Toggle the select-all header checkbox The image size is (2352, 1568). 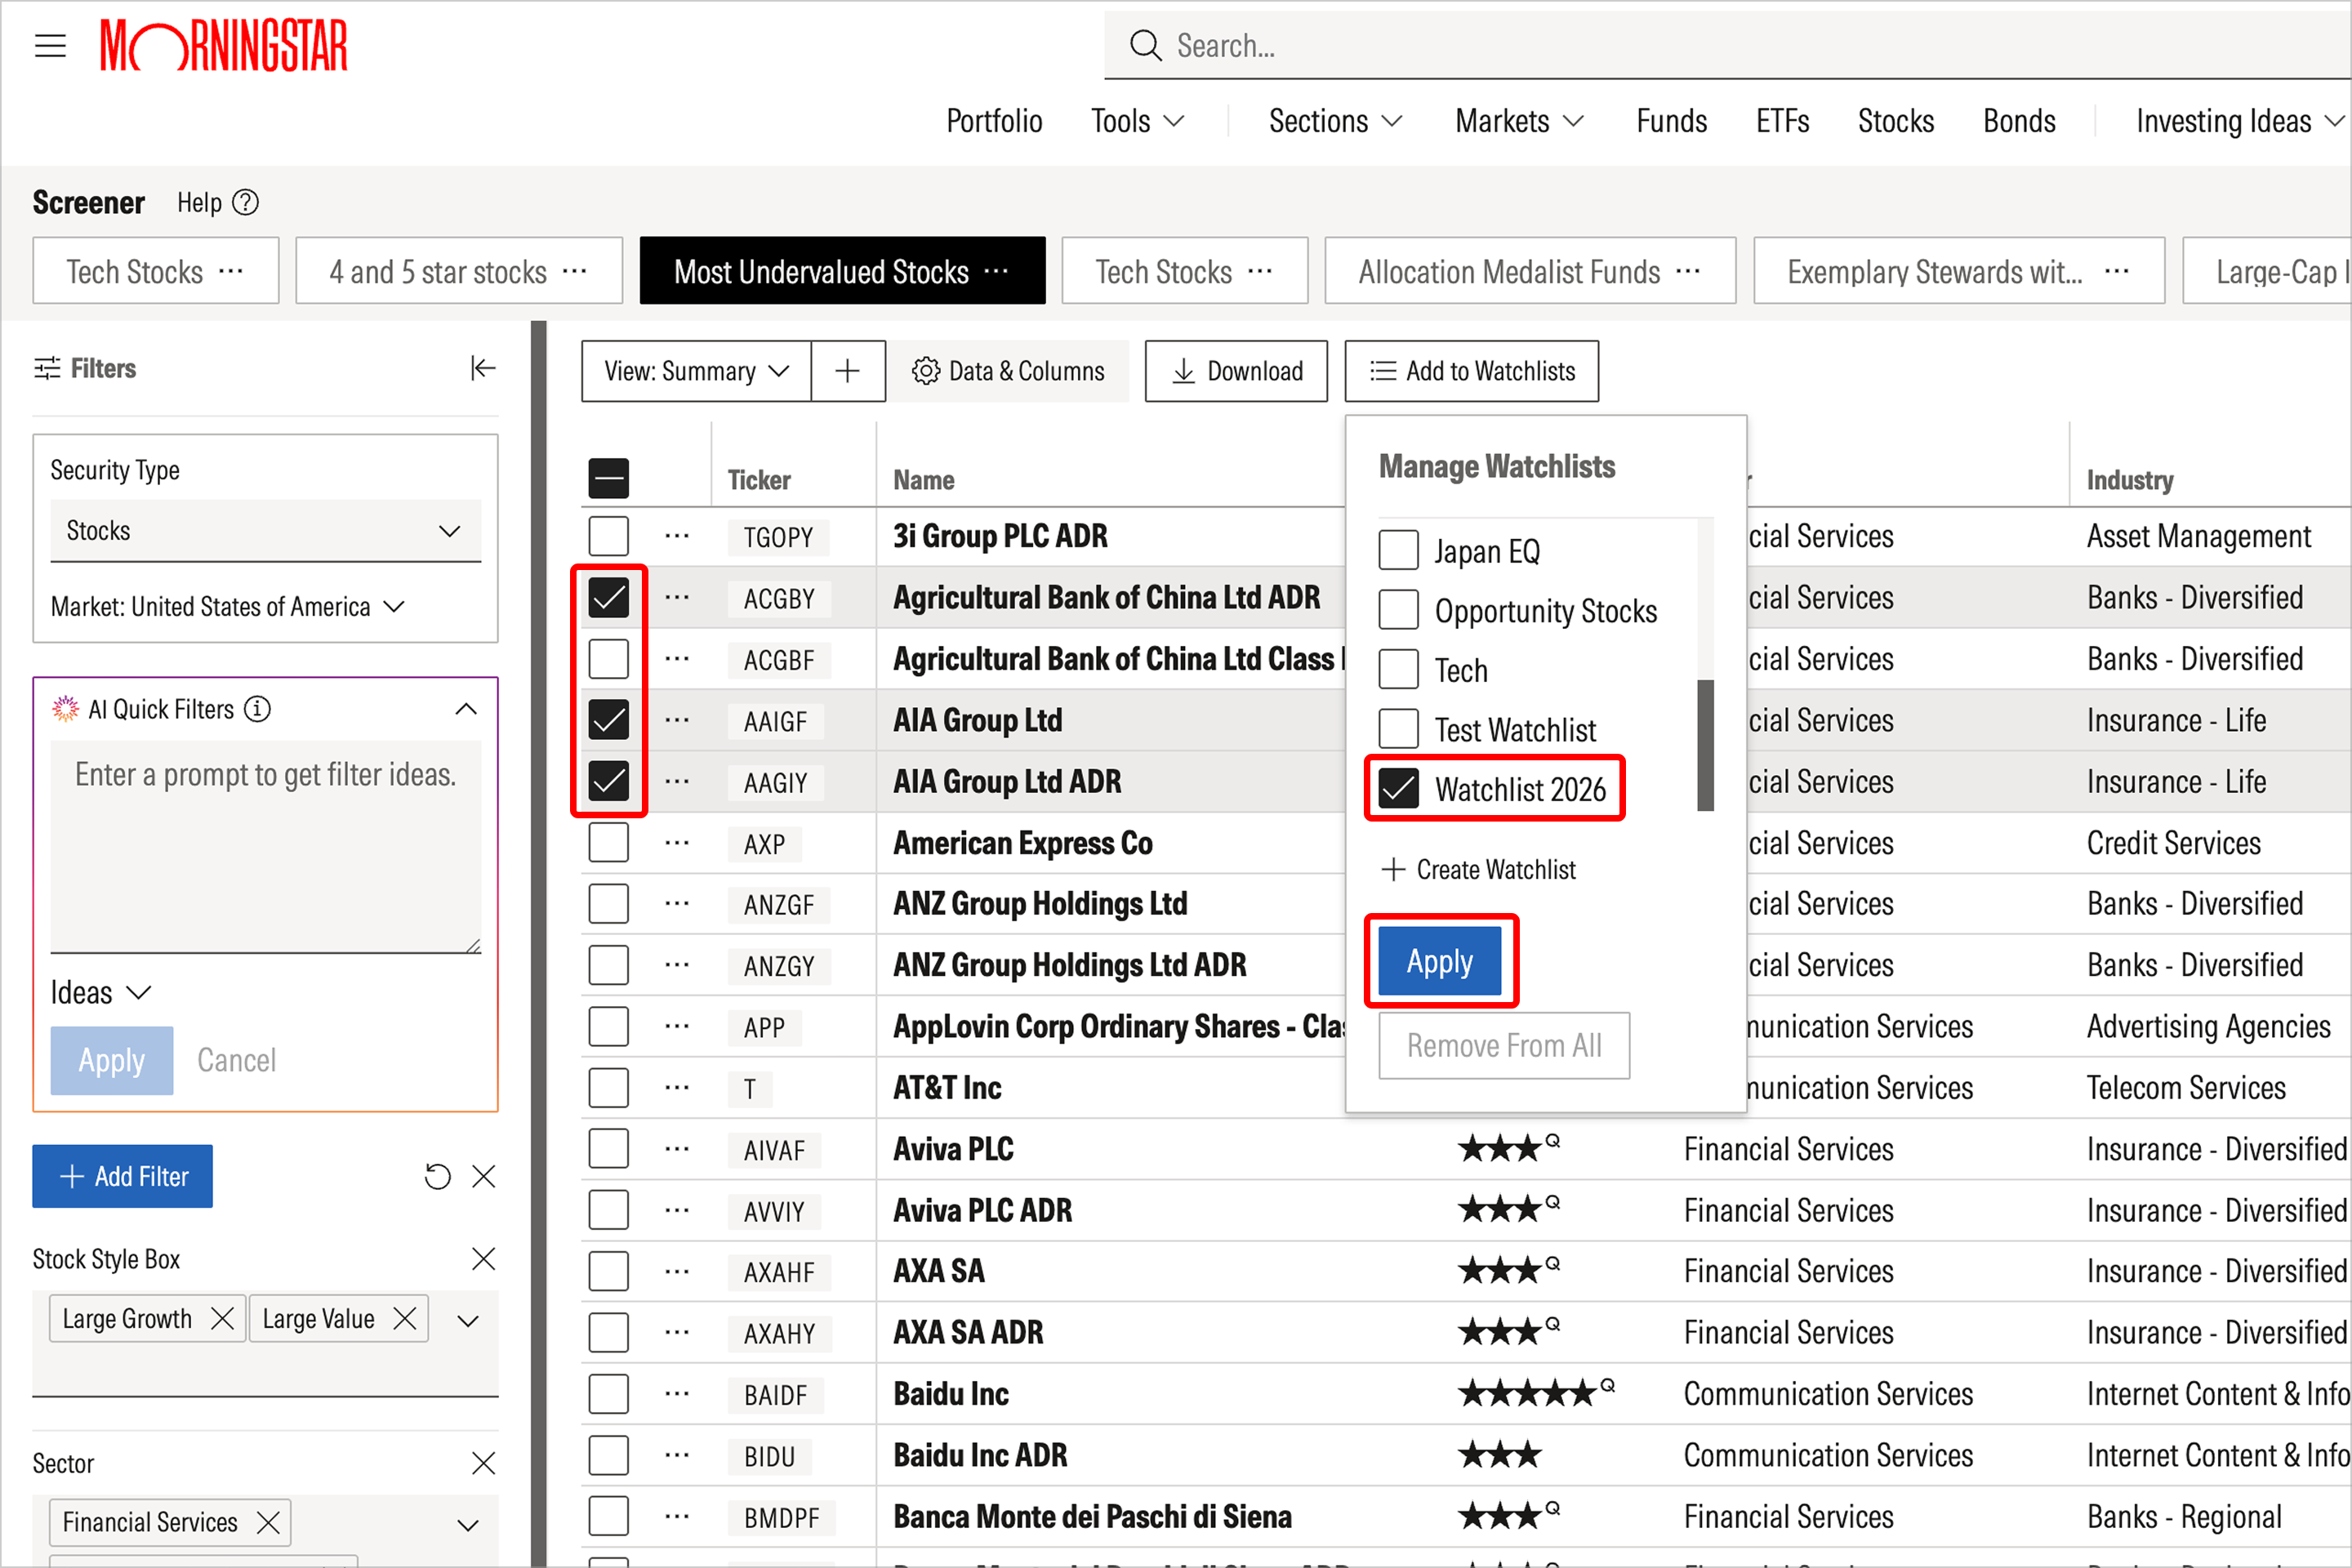(609, 478)
